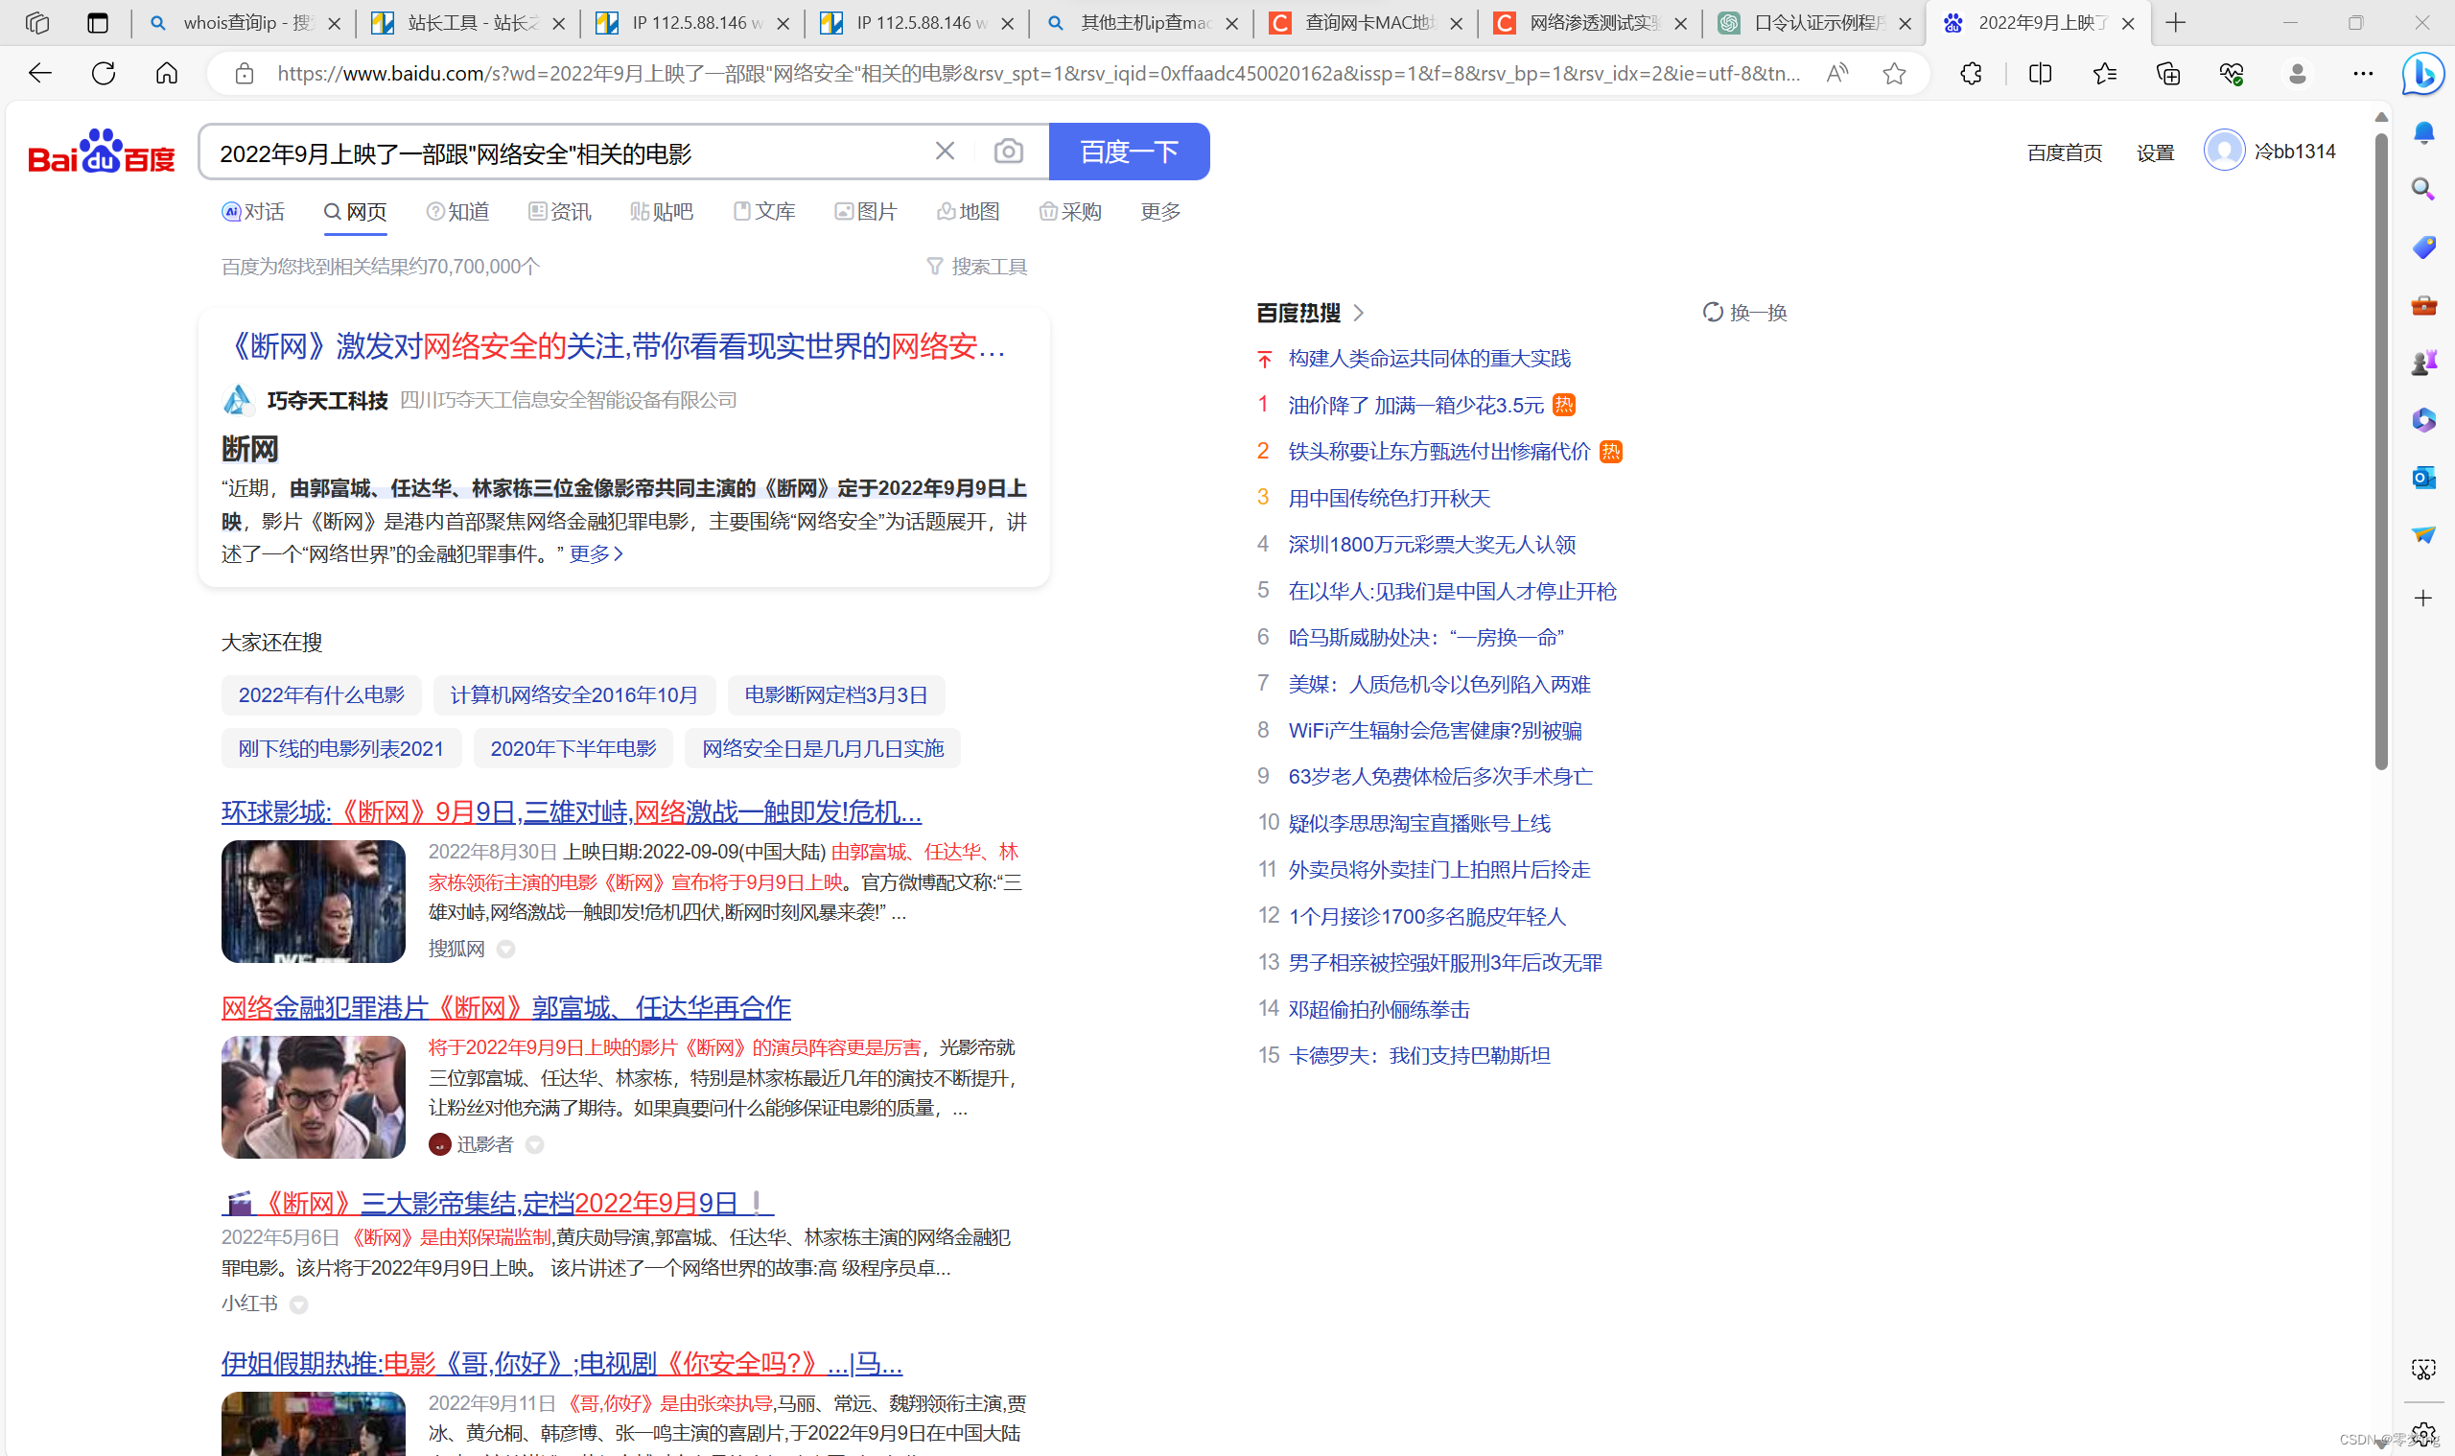Open the vertical tabs toggle button
The width and height of the screenshot is (2455, 1456).
[x=97, y=23]
